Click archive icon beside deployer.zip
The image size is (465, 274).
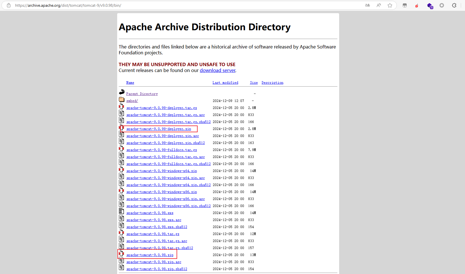coord(122,127)
